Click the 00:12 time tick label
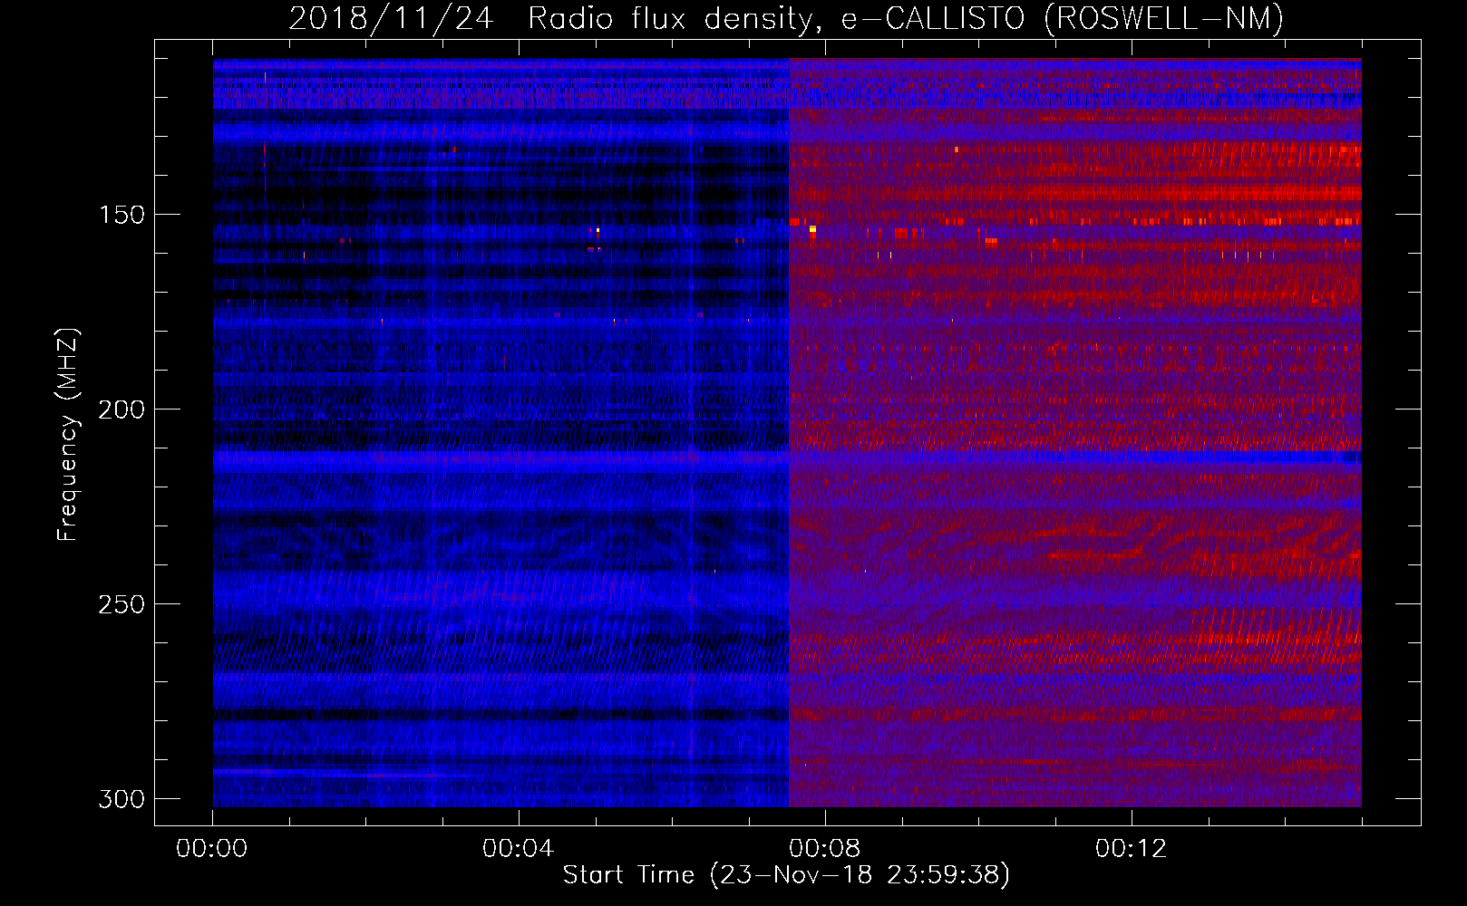1467x906 pixels. (1132, 849)
